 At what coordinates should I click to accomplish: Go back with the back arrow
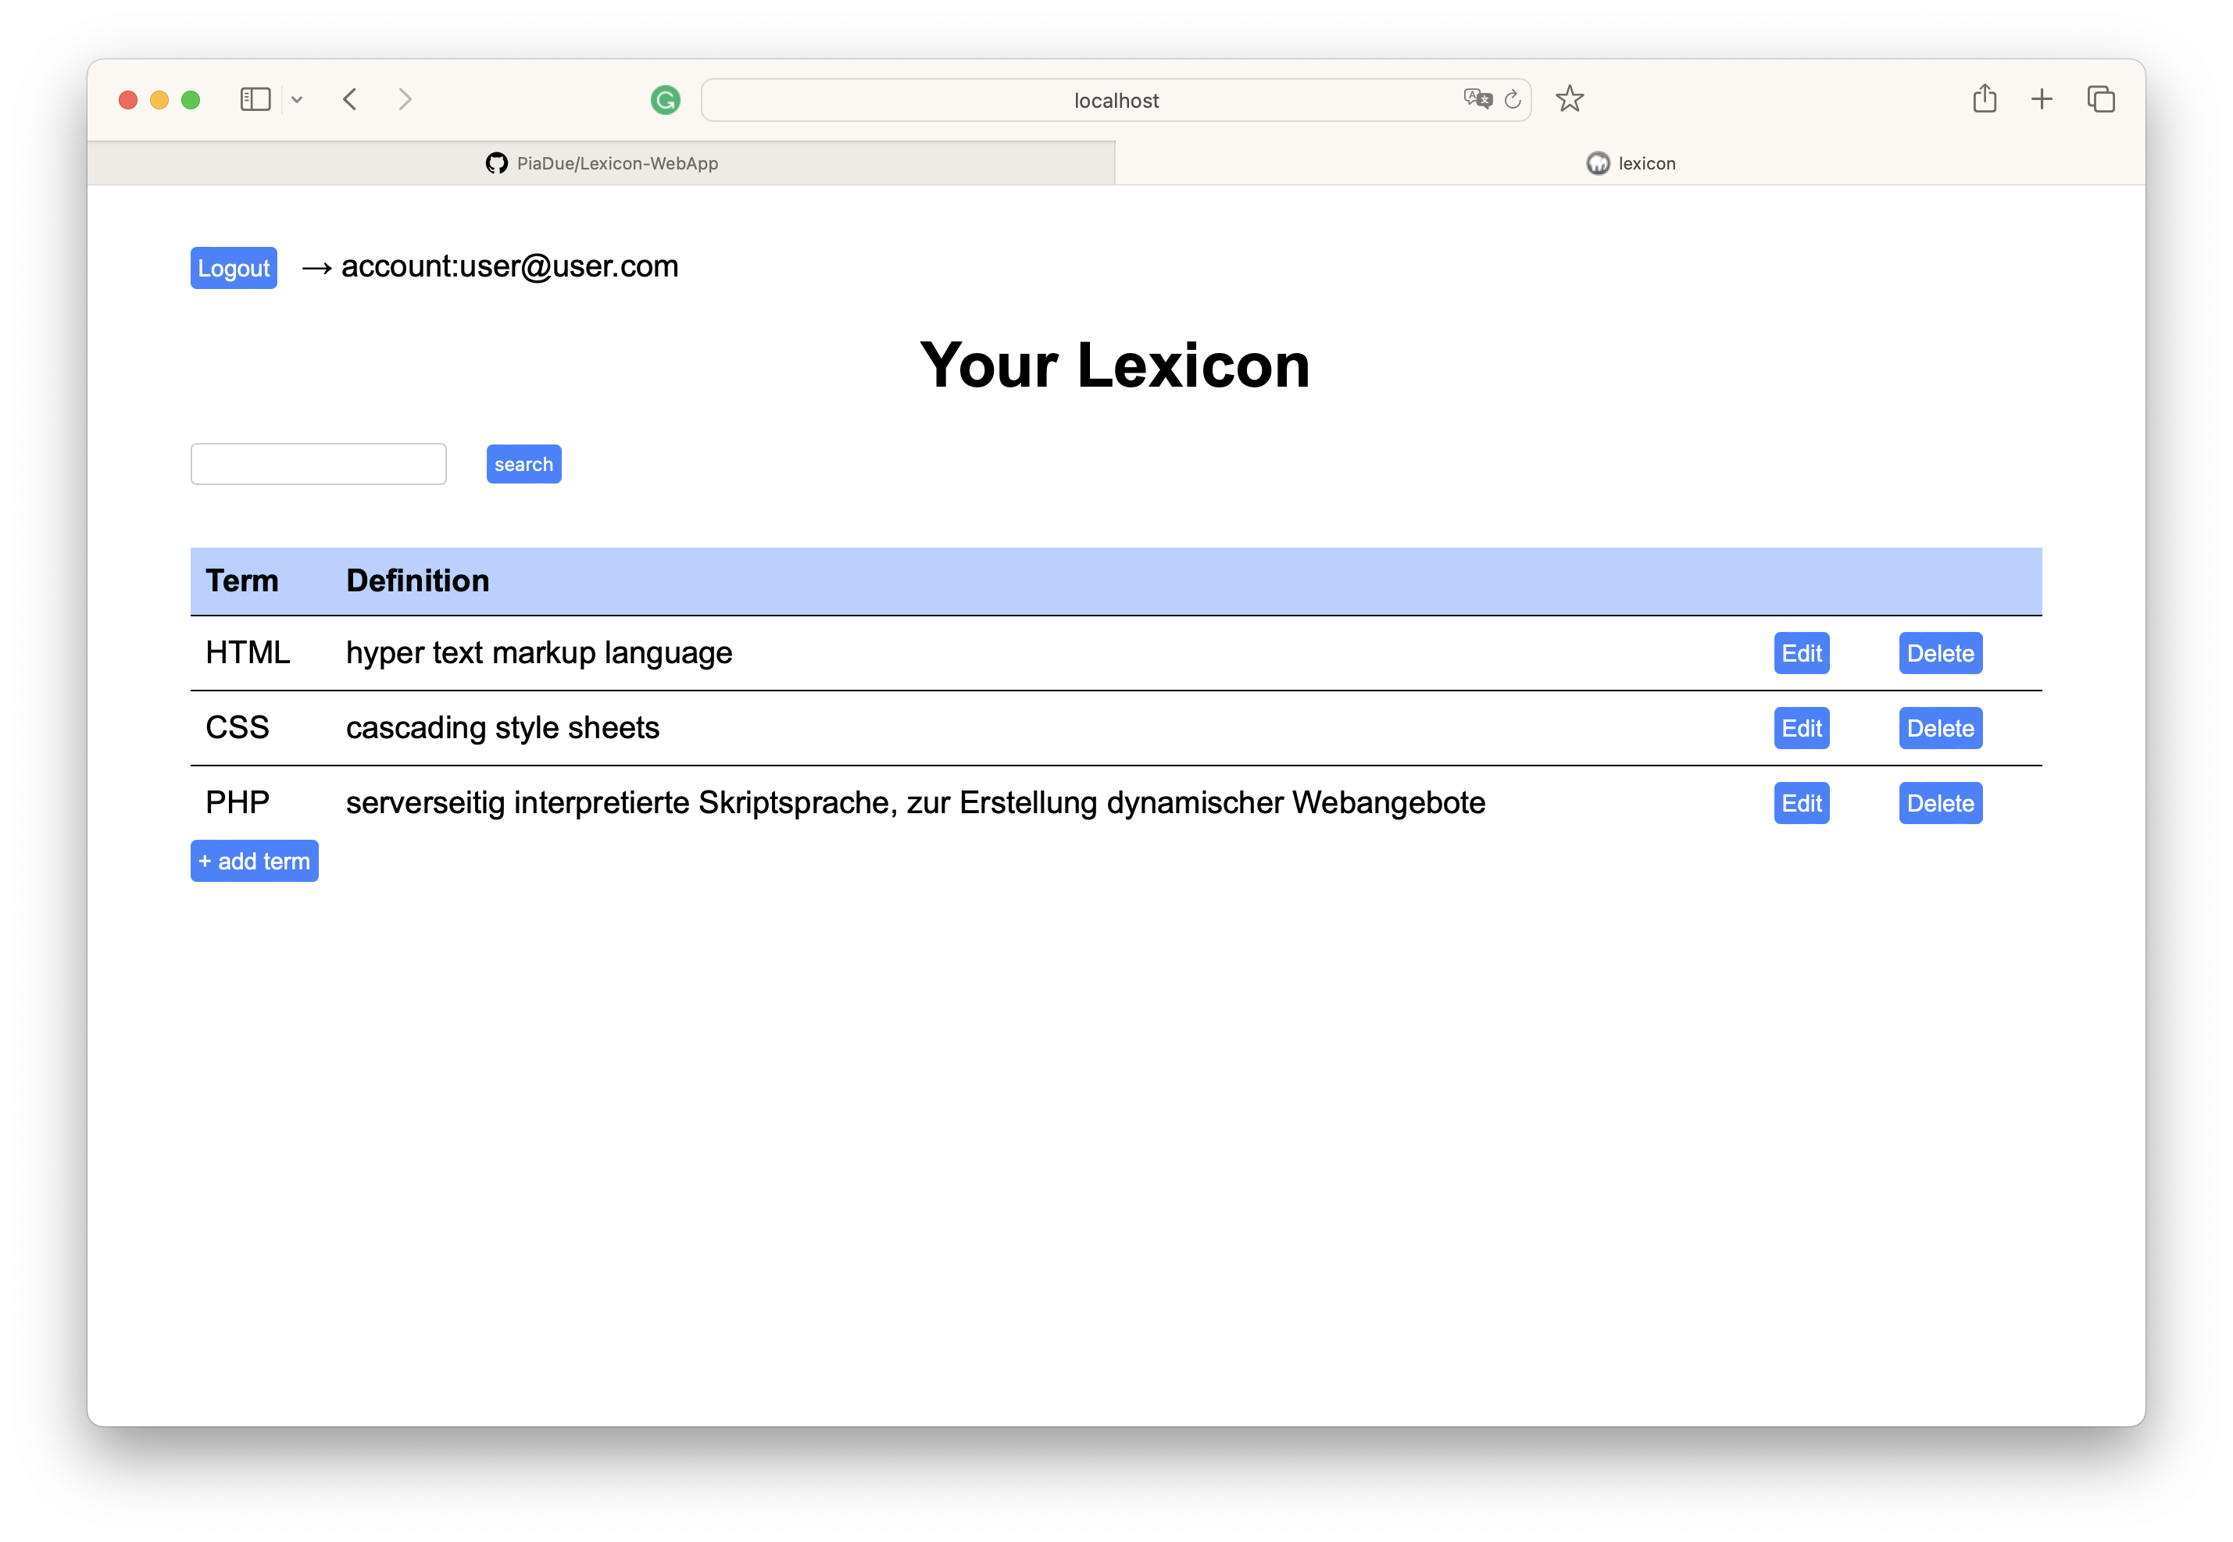350,99
